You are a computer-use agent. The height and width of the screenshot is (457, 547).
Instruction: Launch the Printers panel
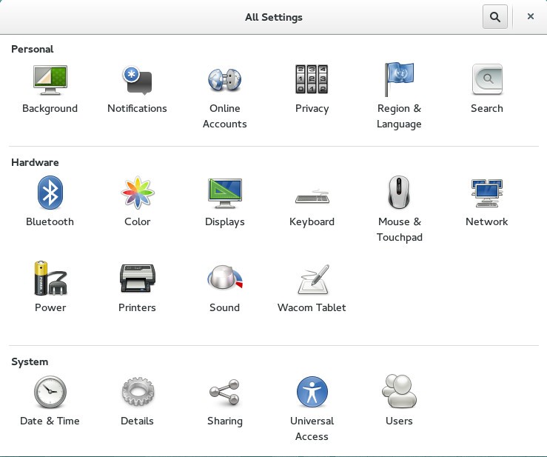137,279
